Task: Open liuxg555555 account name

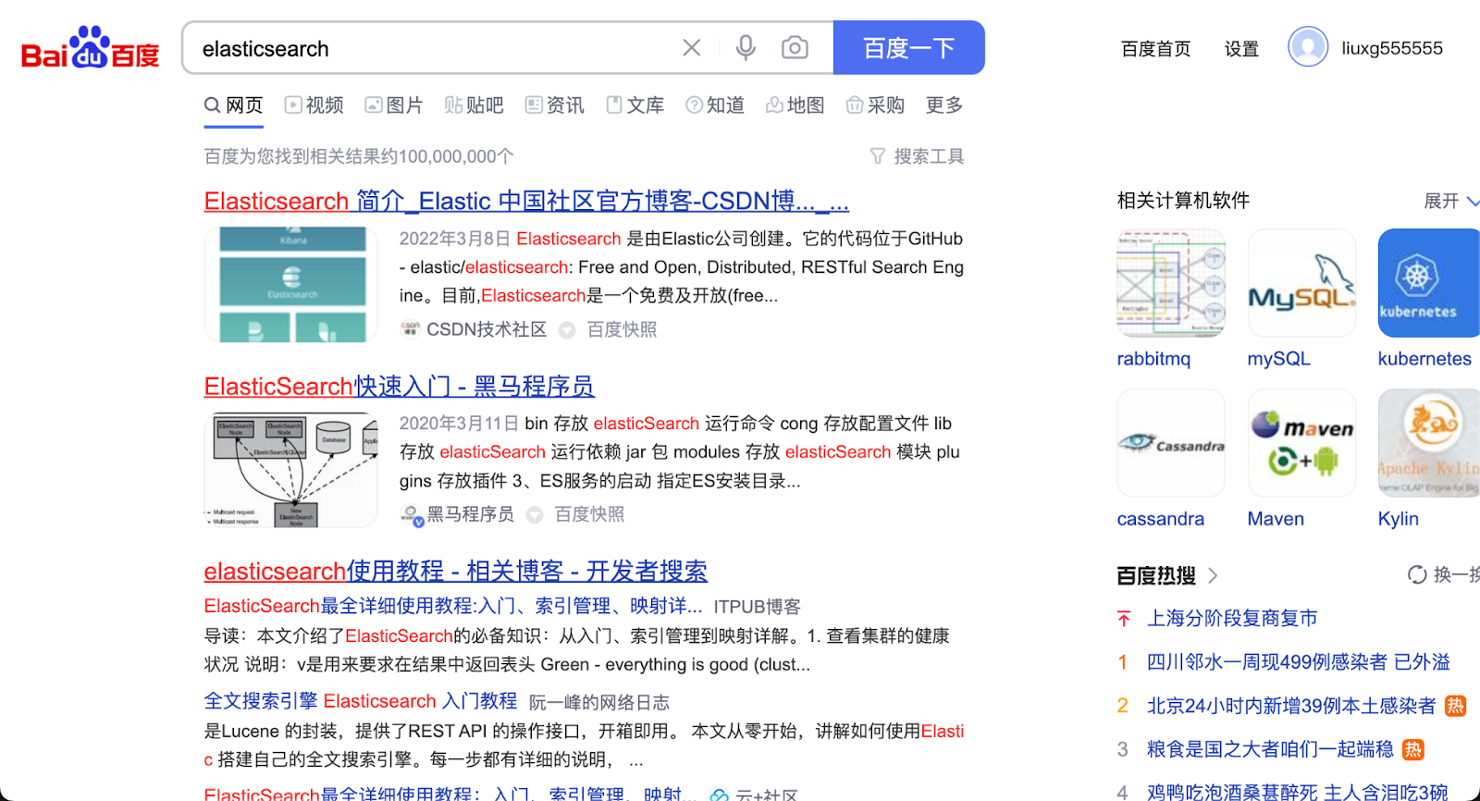Action: tap(1392, 48)
